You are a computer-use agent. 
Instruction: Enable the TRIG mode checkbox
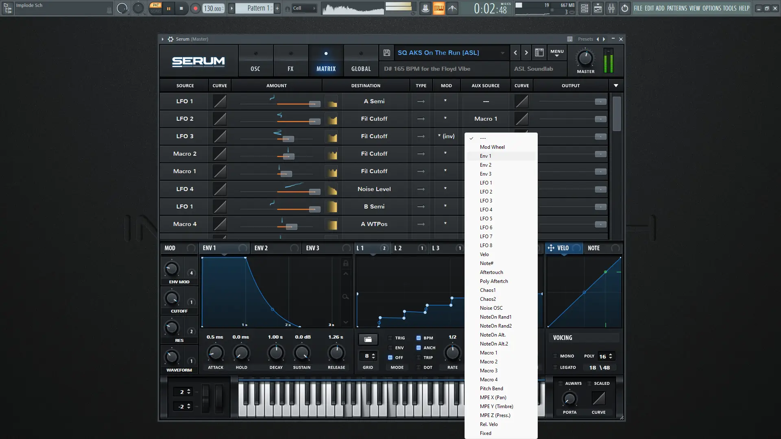coord(390,338)
